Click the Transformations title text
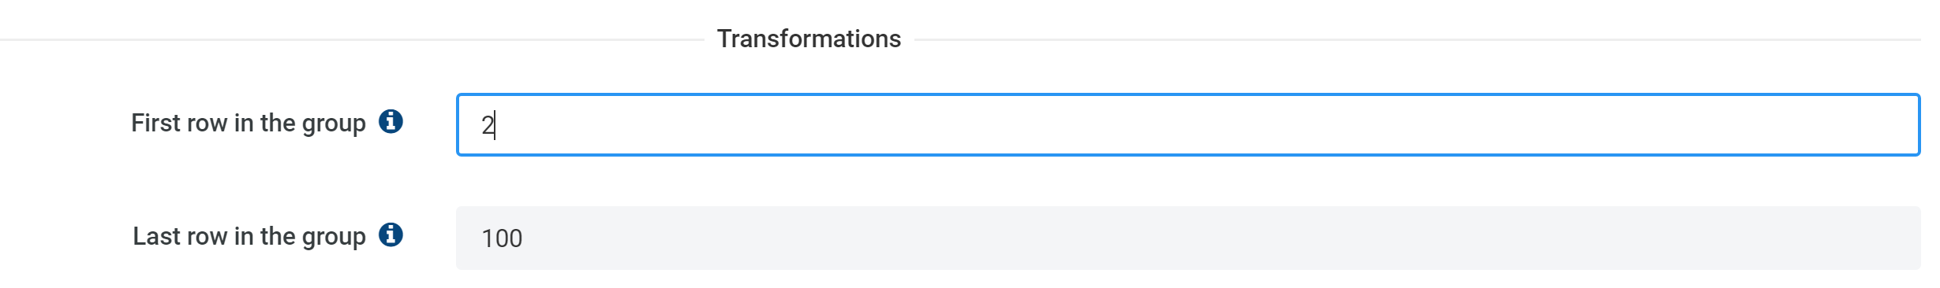The image size is (1940, 288). (809, 39)
